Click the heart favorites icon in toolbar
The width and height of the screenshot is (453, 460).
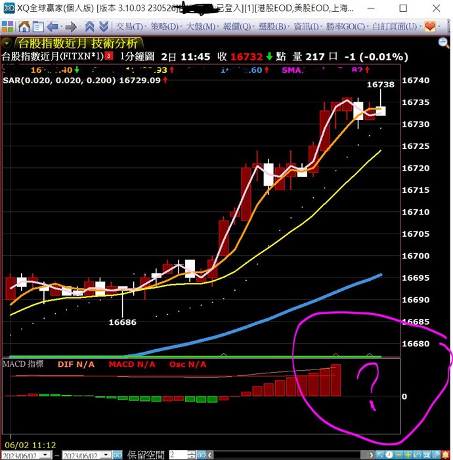(430, 27)
